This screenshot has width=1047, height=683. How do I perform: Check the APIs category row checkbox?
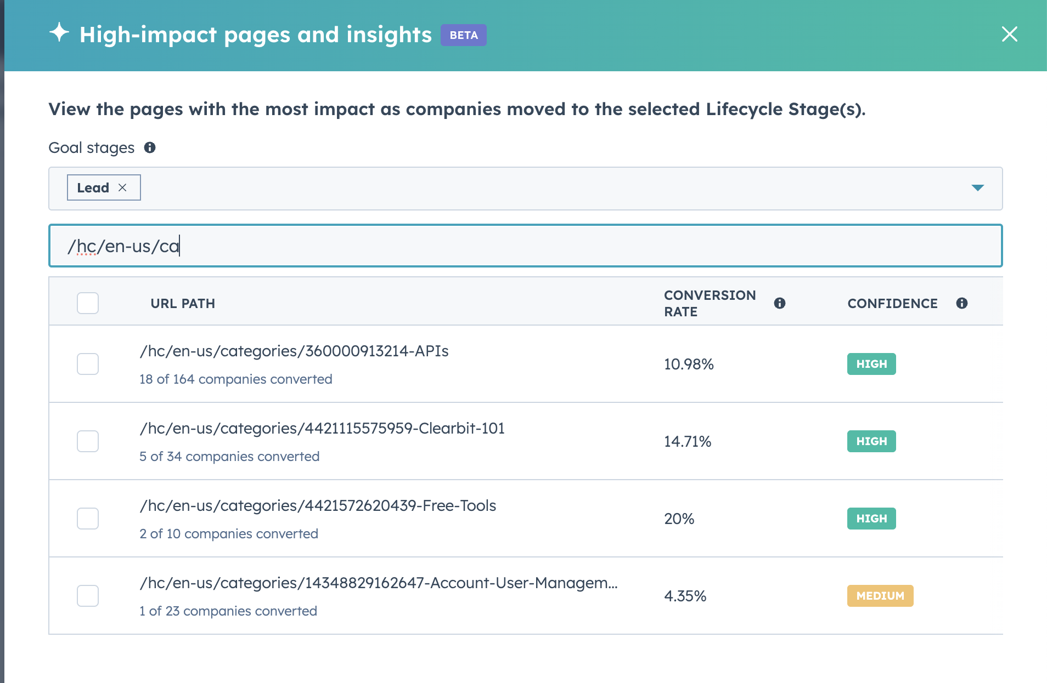pos(88,364)
